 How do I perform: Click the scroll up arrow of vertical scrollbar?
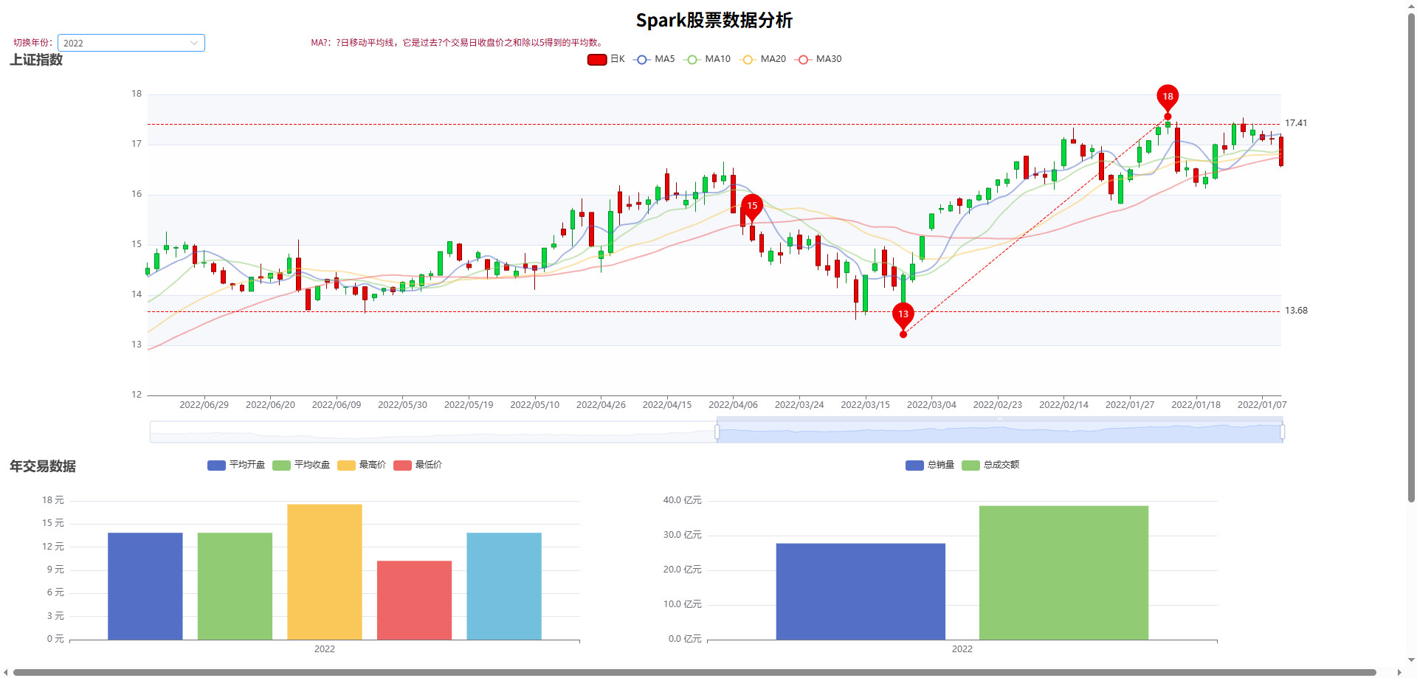pos(1411,5)
